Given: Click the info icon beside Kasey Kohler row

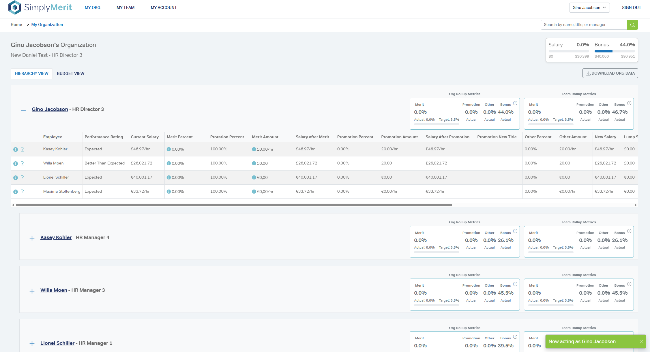Looking at the screenshot, I should (16, 149).
